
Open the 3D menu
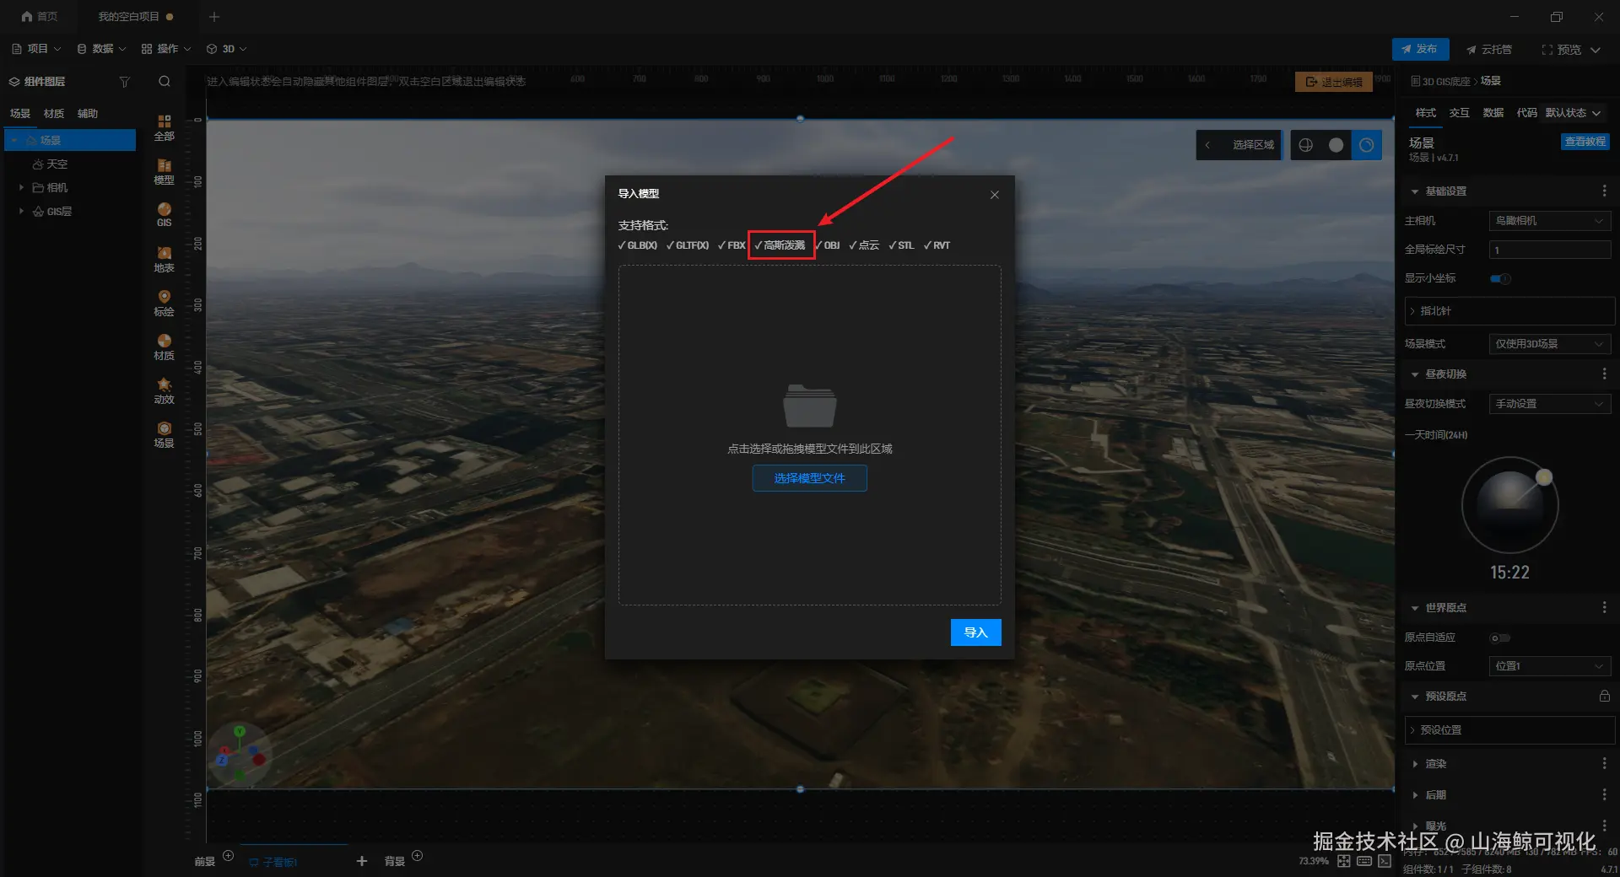click(x=227, y=49)
